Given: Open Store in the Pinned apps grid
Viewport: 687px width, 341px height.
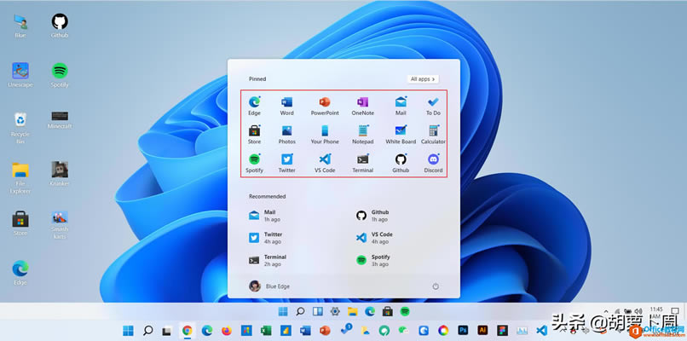Looking at the screenshot, I should 254,135.
